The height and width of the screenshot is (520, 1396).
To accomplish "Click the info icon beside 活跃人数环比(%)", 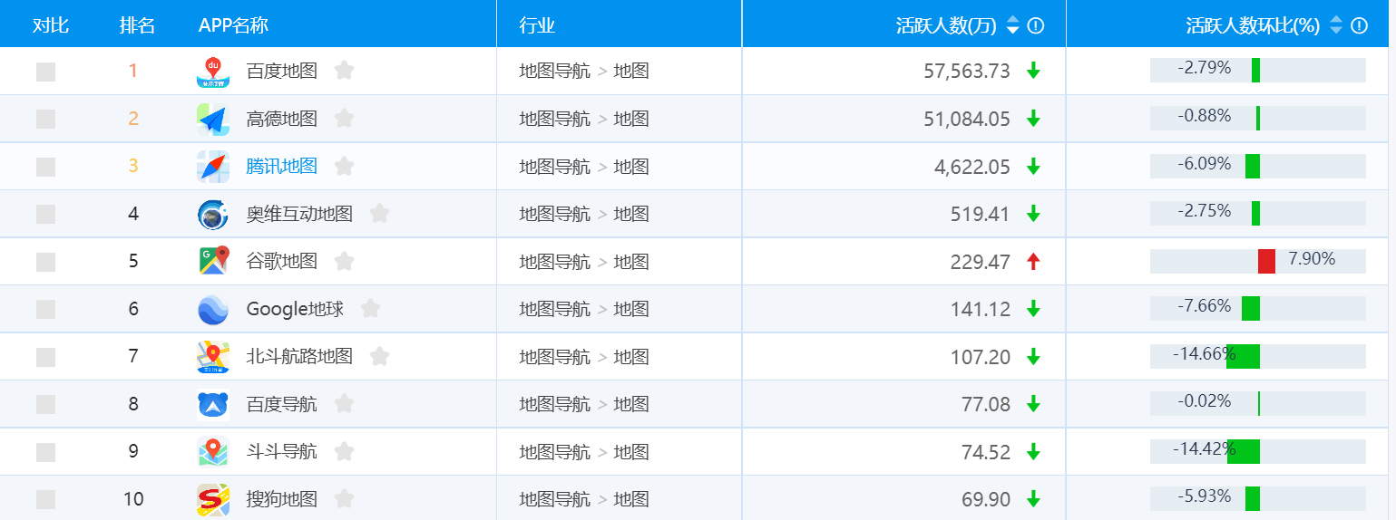I will tap(1359, 25).
